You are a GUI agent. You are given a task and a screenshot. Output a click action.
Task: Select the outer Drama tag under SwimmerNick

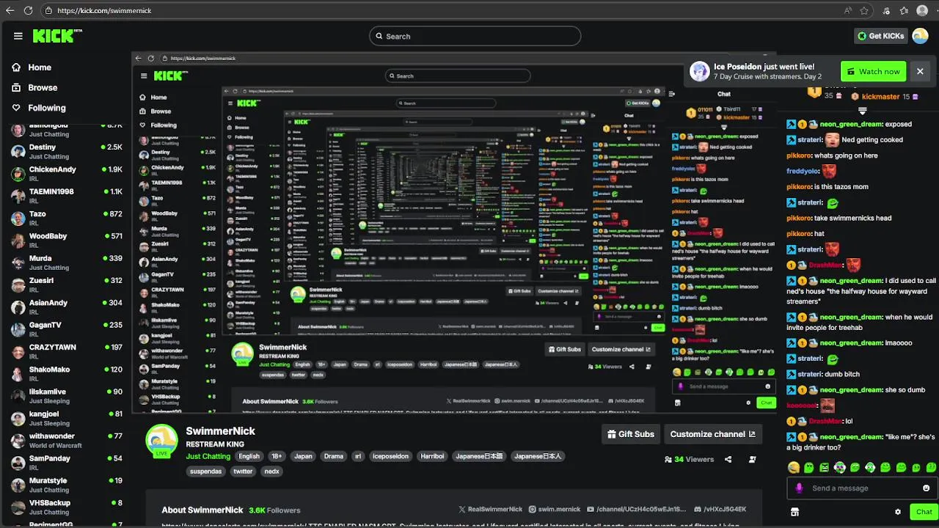[x=334, y=456]
